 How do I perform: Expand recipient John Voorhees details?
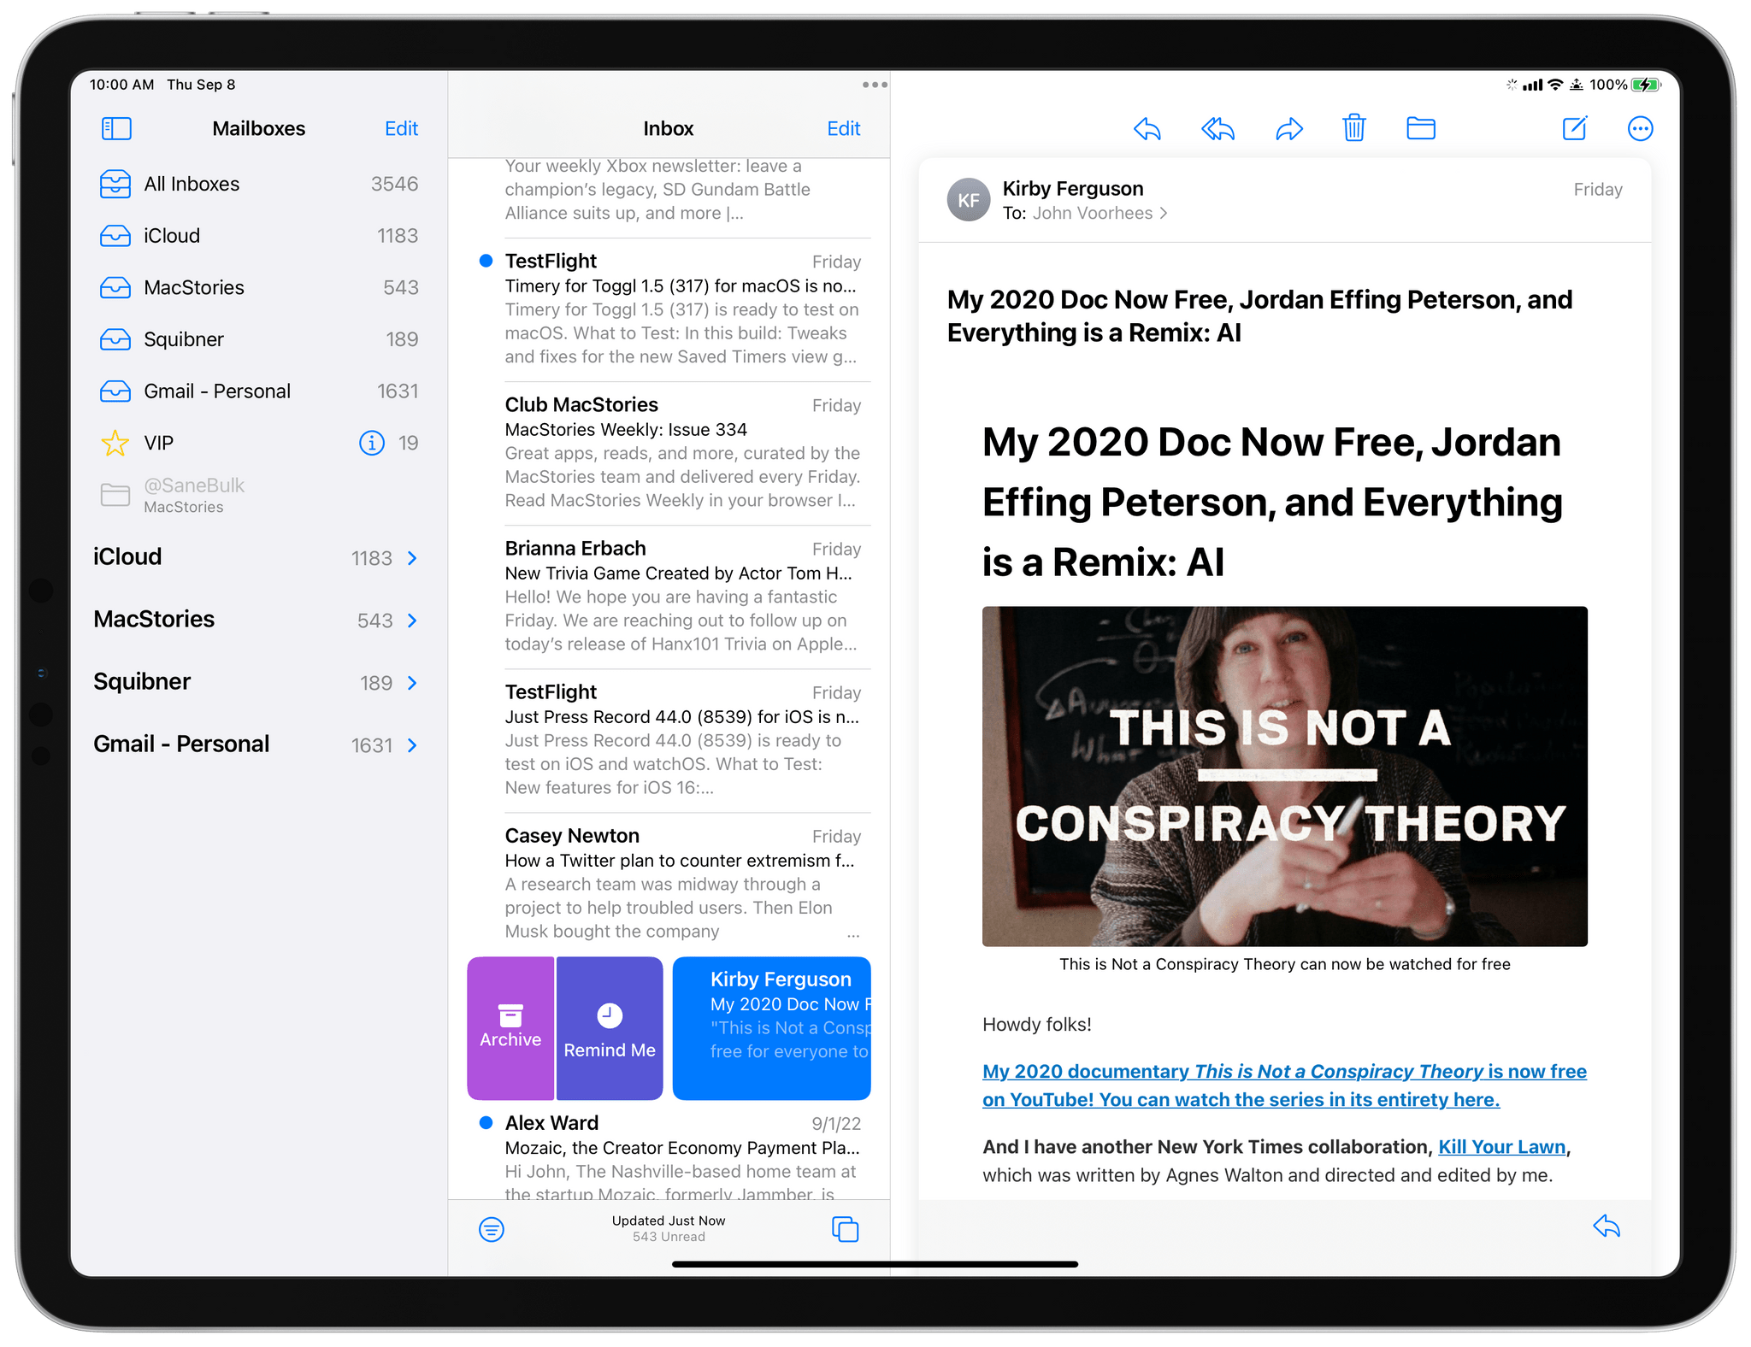(1100, 213)
